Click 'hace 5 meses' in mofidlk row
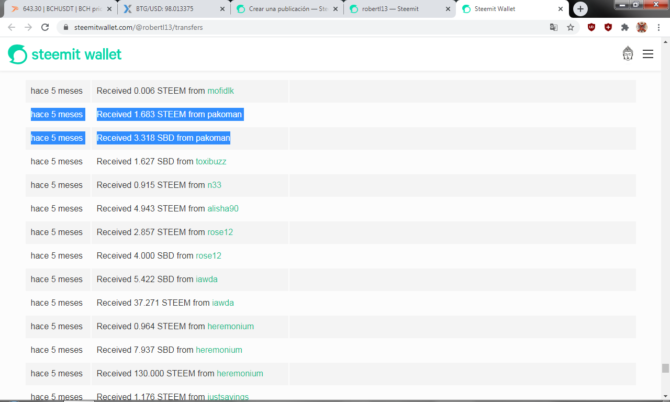The height and width of the screenshot is (402, 670). click(x=57, y=91)
